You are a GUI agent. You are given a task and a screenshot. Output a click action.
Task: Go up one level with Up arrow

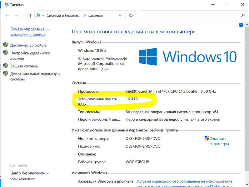(30, 16)
